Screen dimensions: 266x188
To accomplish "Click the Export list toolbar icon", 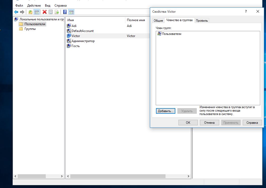I will pyautogui.click(x=57, y=12).
